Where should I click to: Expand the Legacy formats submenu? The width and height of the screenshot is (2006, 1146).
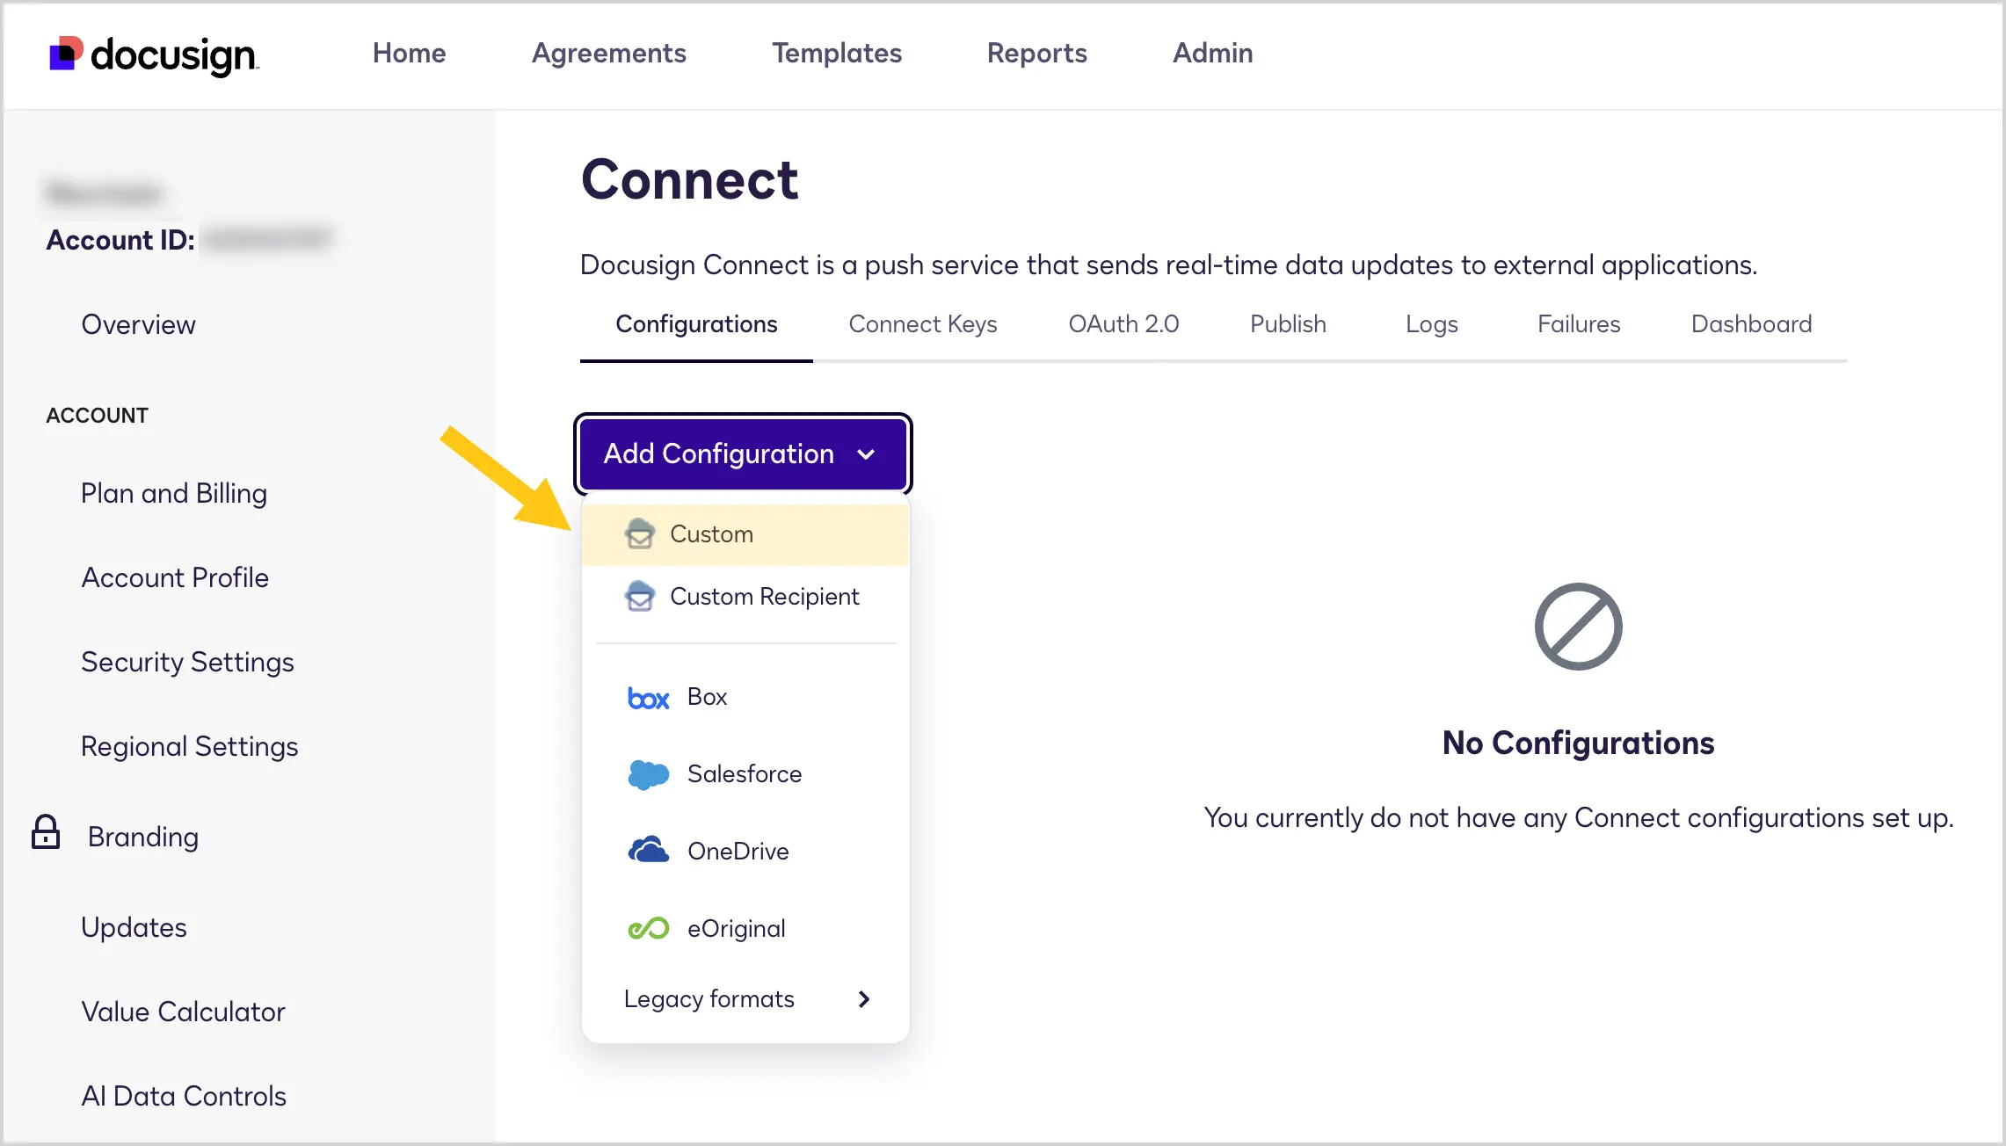tap(745, 999)
